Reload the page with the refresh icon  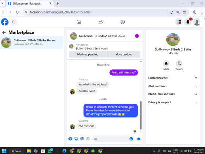tap(17, 12)
